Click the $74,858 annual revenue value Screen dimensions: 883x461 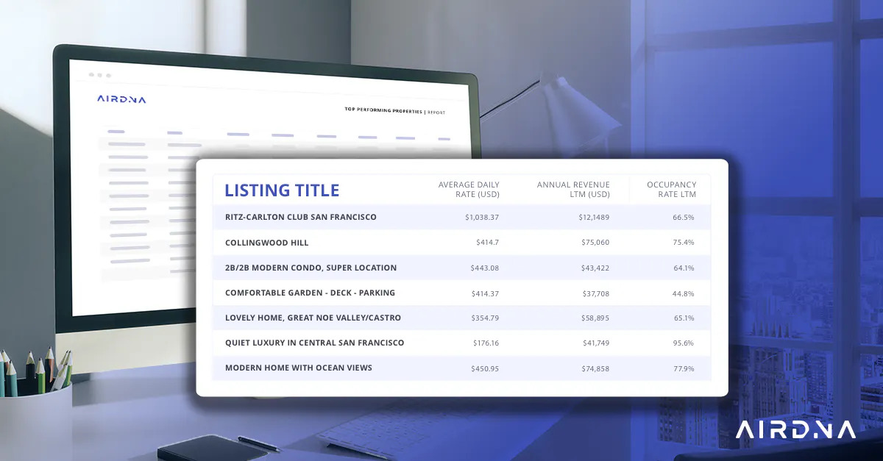[595, 368]
